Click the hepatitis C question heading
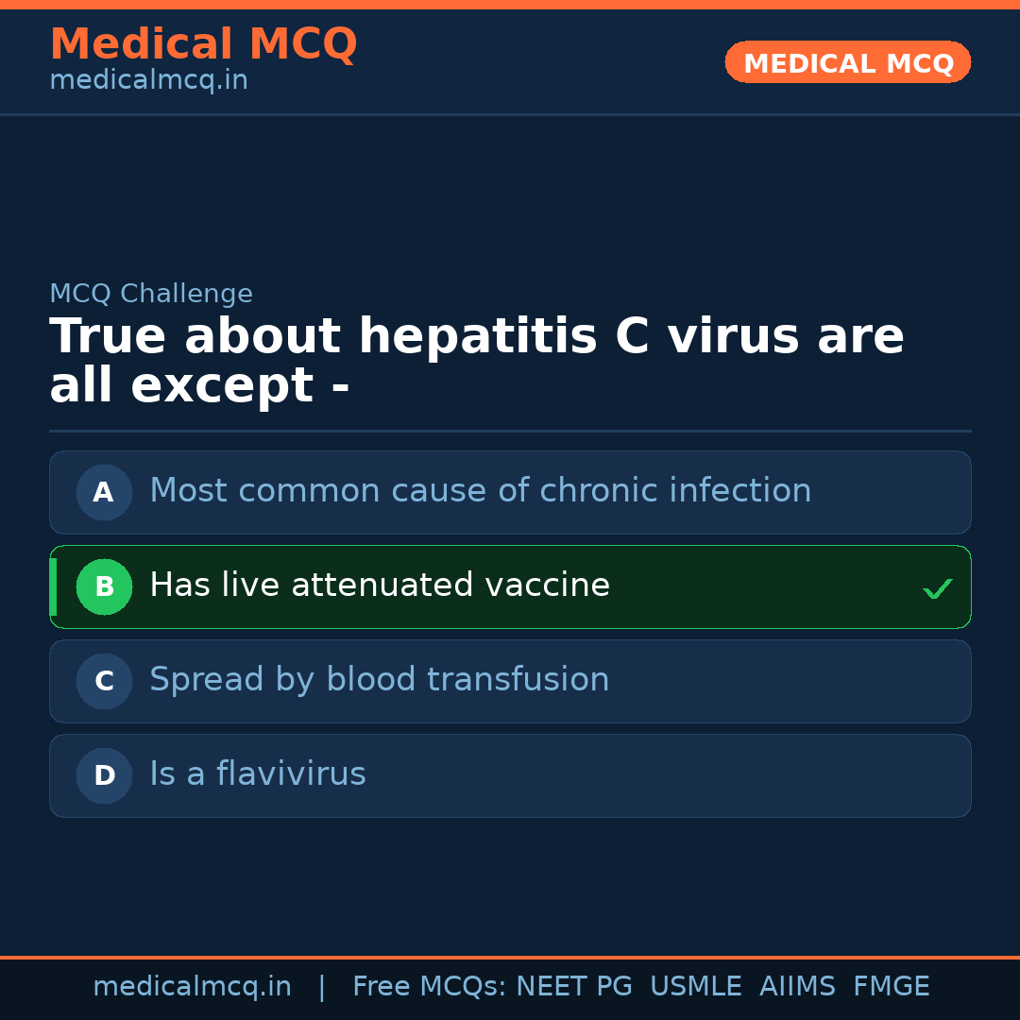 tap(476, 361)
